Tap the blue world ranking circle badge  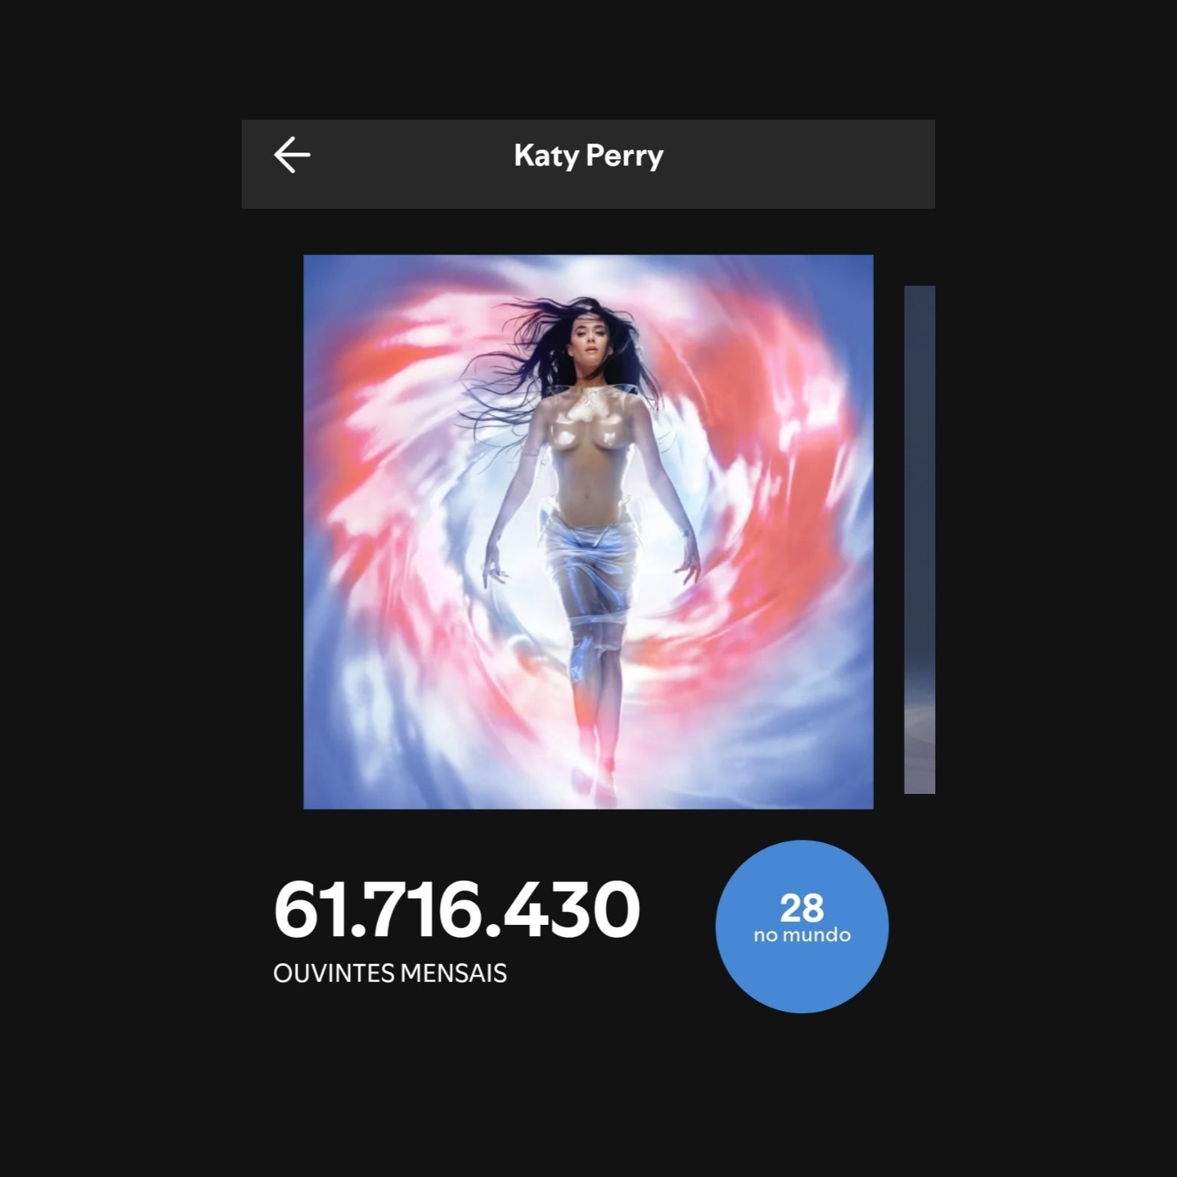pos(801,926)
